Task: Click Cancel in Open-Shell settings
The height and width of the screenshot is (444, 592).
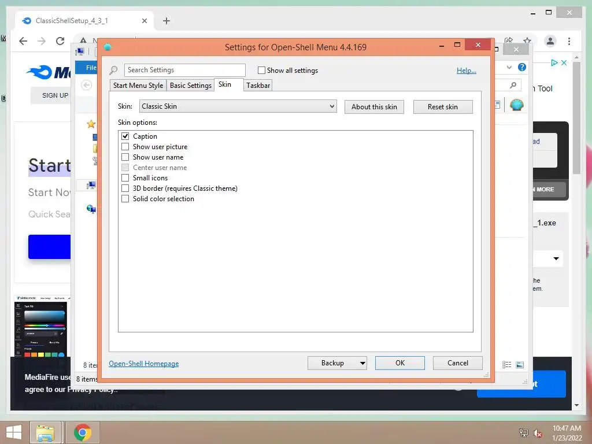Action: tap(458, 363)
